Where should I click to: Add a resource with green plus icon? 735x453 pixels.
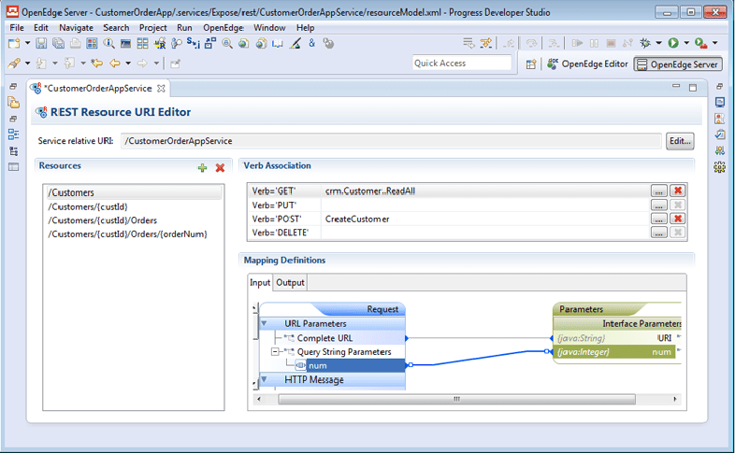(x=203, y=167)
